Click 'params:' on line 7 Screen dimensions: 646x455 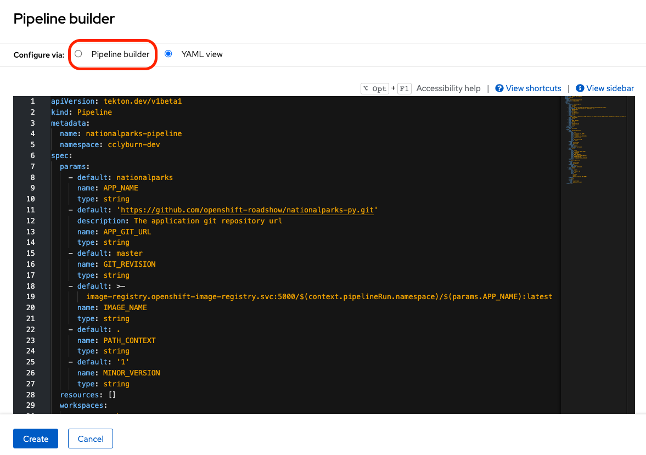point(75,166)
